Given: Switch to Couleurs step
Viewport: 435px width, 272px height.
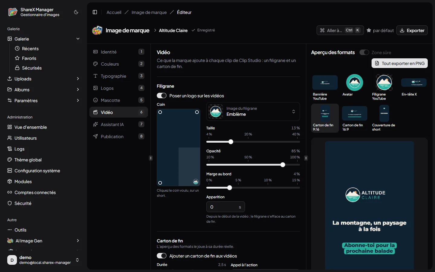Looking at the screenshot, I should point(119,64).
